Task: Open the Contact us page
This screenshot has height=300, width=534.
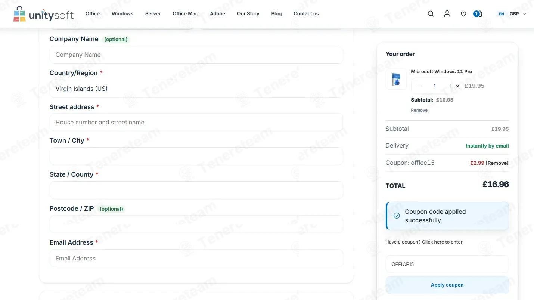Action: click(x=306, y=14)
